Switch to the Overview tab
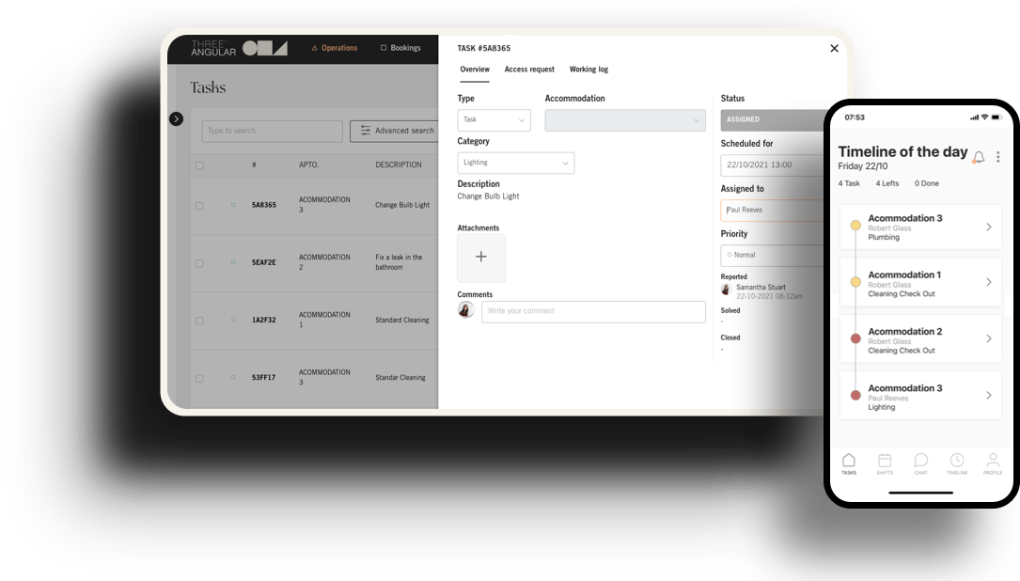The image size is (1020, 581). pyautogui.click(x=475, y=69)
